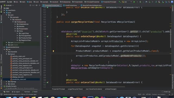Click the Apply Changes icon in toolbar
174x98 pixels.
click(137, 2)
